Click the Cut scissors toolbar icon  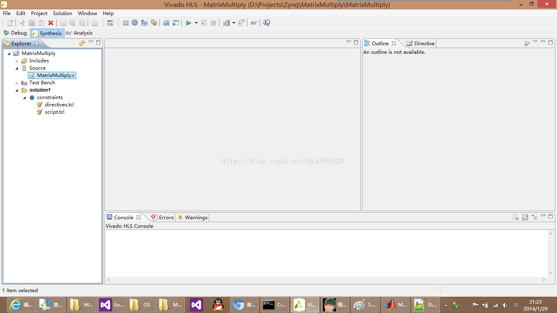[x=22, y=23]
